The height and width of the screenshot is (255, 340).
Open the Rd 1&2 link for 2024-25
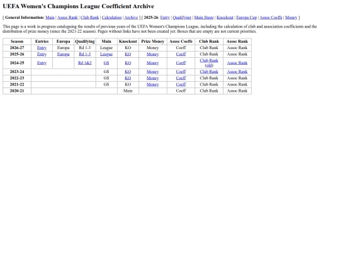(x=85, y=63)
